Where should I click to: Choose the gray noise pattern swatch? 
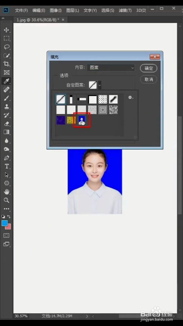(x=92, y=110)
